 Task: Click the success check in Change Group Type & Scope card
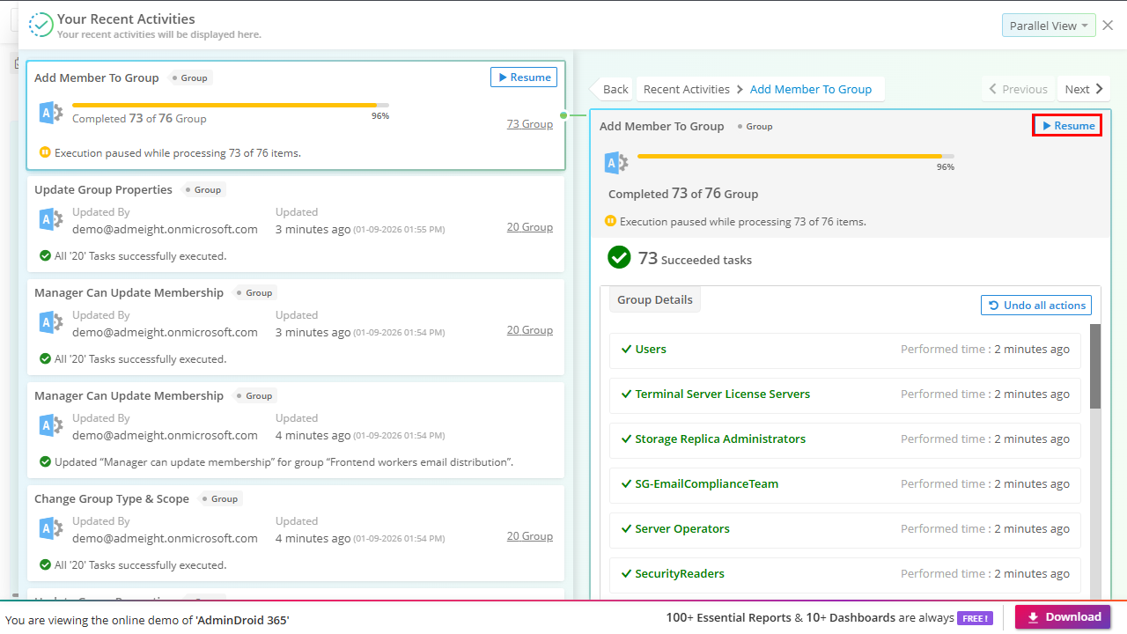45,565
